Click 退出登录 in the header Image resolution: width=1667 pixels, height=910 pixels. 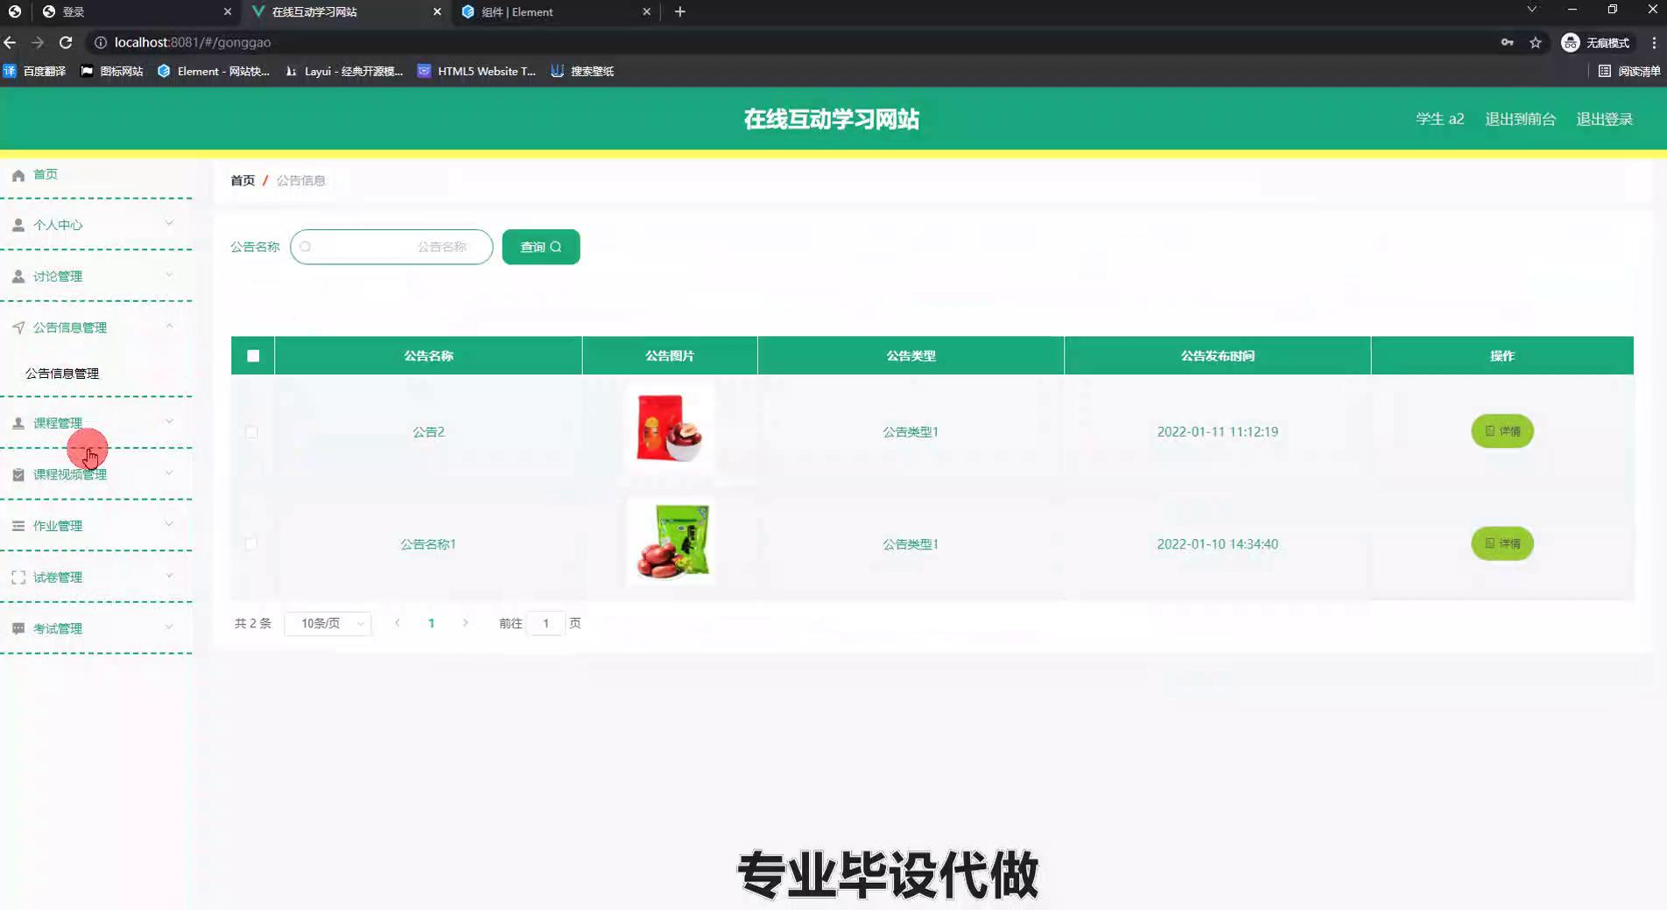point(1604,119)
